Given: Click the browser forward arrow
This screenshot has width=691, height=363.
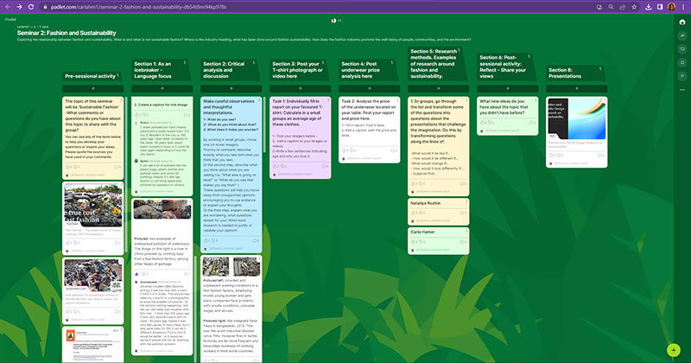Looking at the screenshot, I should (19, 7).
